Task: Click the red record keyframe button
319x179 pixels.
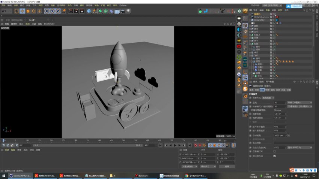Action: 195,145
